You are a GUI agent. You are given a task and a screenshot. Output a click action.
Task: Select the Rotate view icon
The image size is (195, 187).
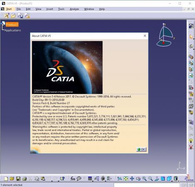click(138, 179)
